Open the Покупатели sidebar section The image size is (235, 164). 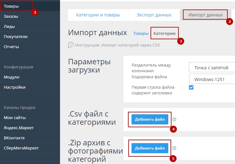coord(16,36)
